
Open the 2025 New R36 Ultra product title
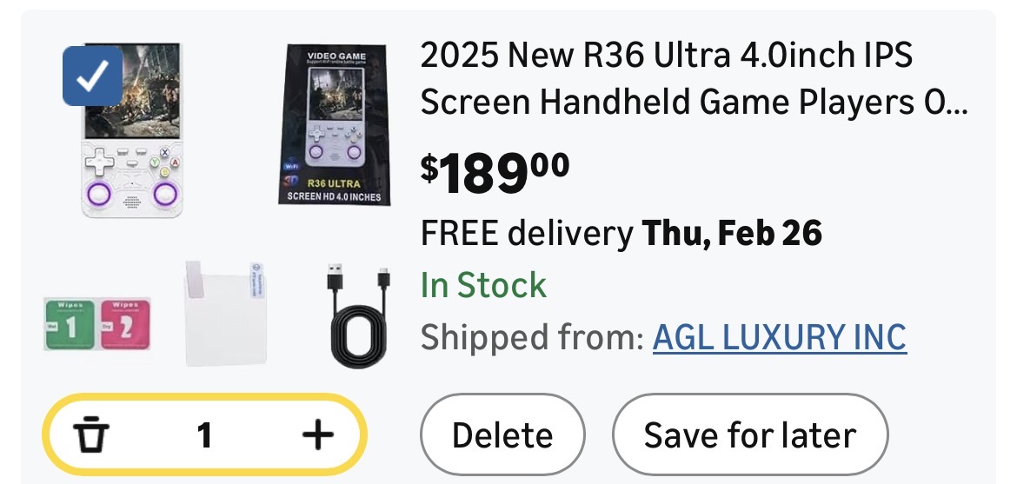pyautogui.click(x=693, y=79)
